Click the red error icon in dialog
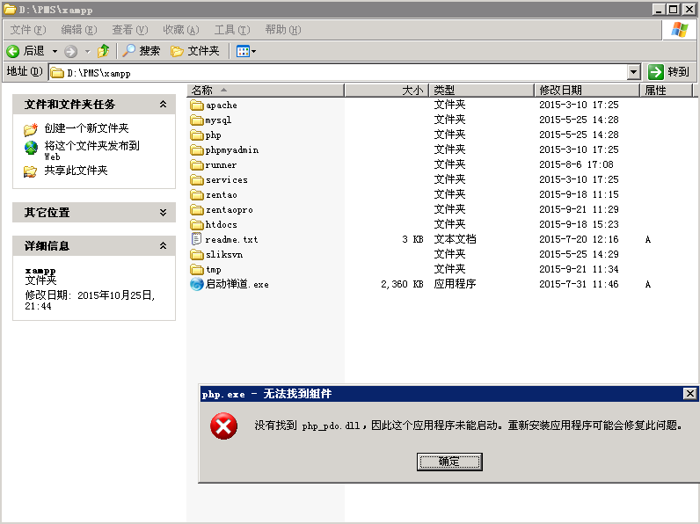The height and width of the screenshot is (524, 700). (223, 426)
